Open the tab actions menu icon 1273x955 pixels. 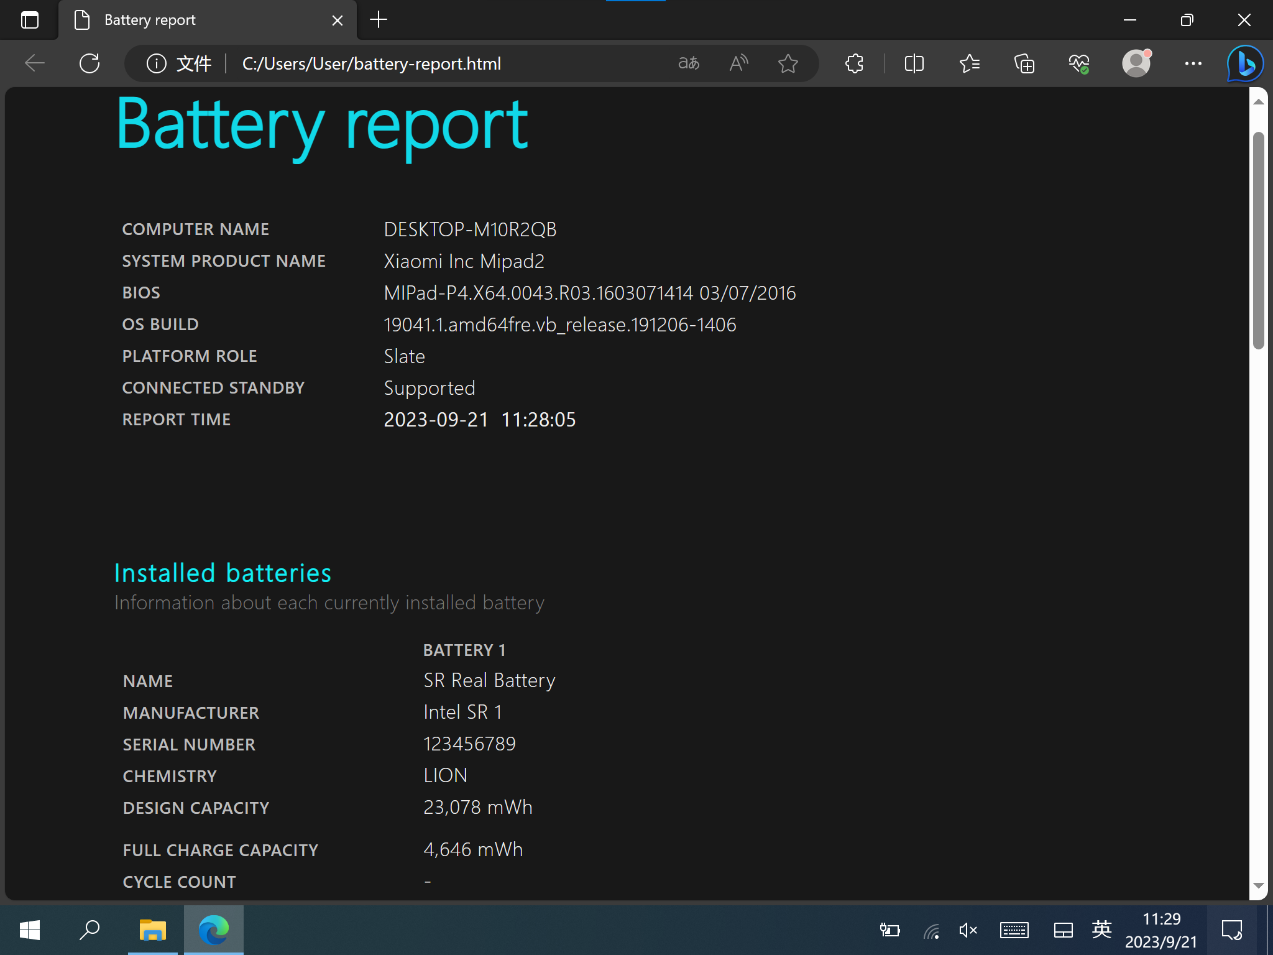[x=29, y=20]
